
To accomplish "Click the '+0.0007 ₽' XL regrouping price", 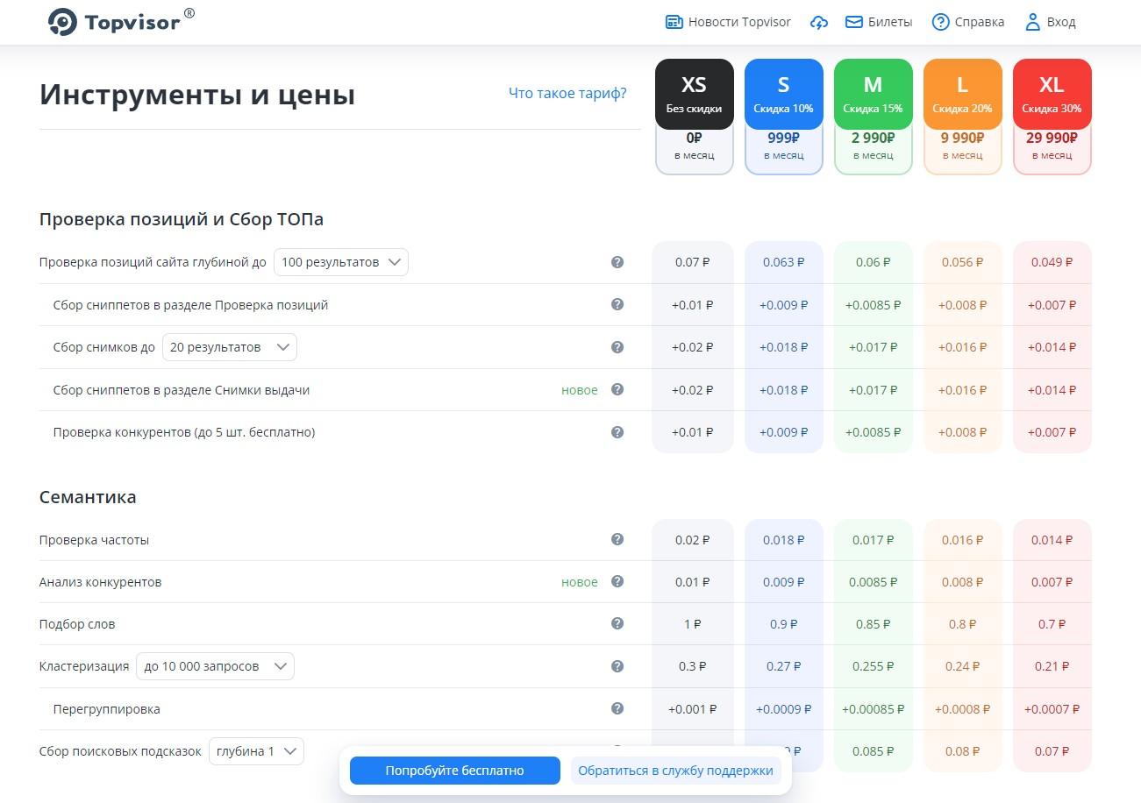I will tap(1052, 709).
